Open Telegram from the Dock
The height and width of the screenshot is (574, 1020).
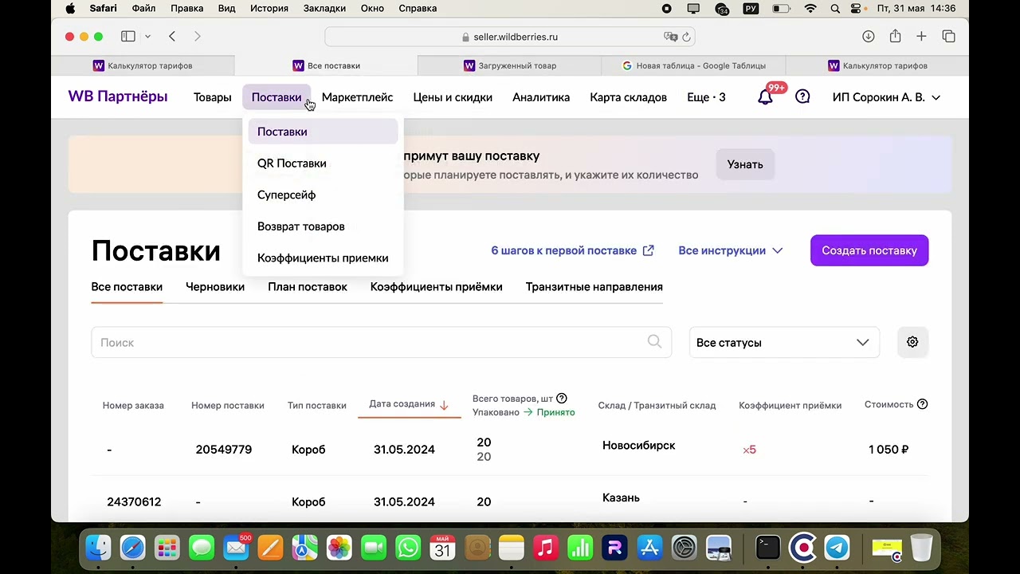tap(837, 548)
